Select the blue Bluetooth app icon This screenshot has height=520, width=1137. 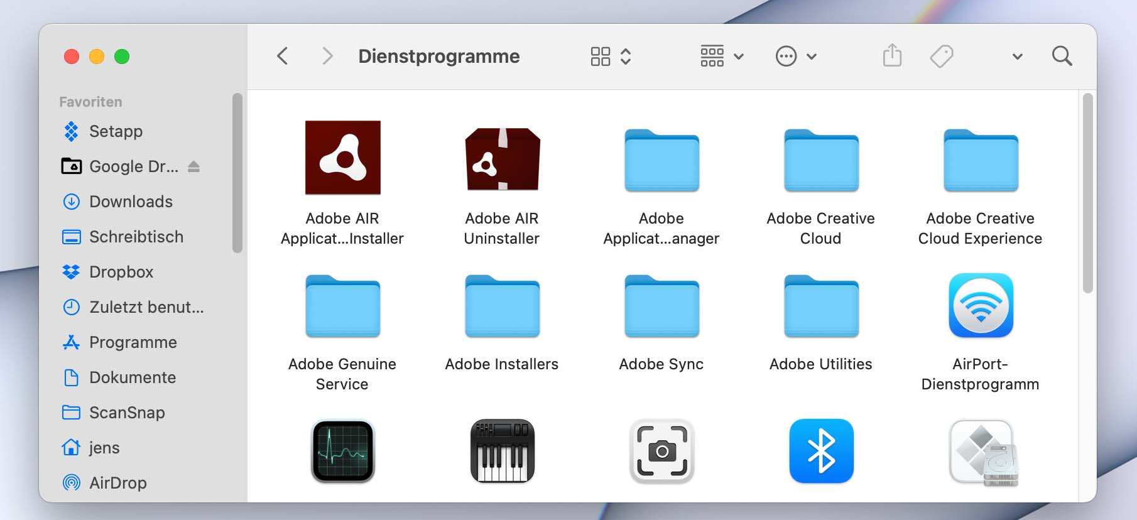point(821,451)
